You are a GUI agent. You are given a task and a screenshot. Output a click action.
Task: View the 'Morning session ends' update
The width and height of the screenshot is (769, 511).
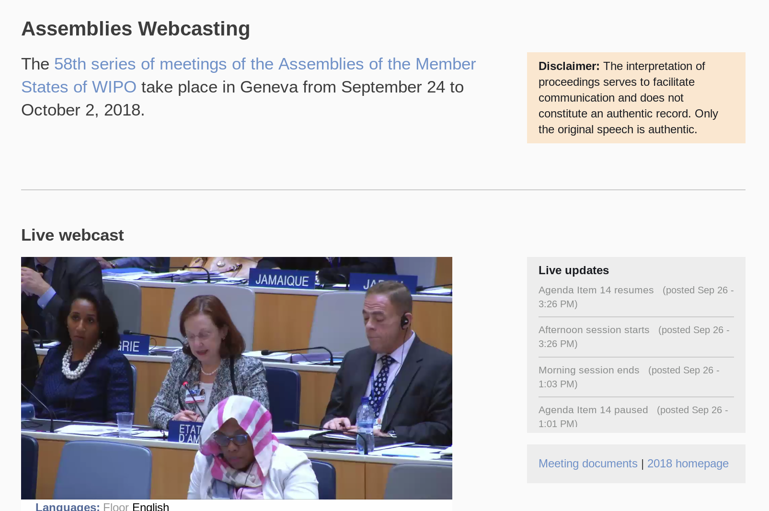pyautogui.click(x=589, y=370)
